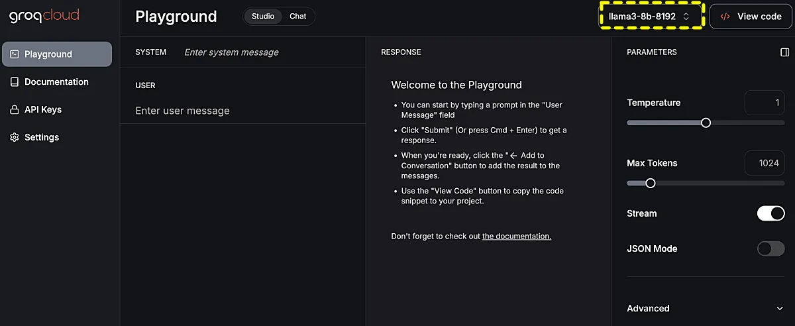Click the Max Tokens slider handle
The width and height of the screenshot is (795, 326).
[x=651, y=183]
